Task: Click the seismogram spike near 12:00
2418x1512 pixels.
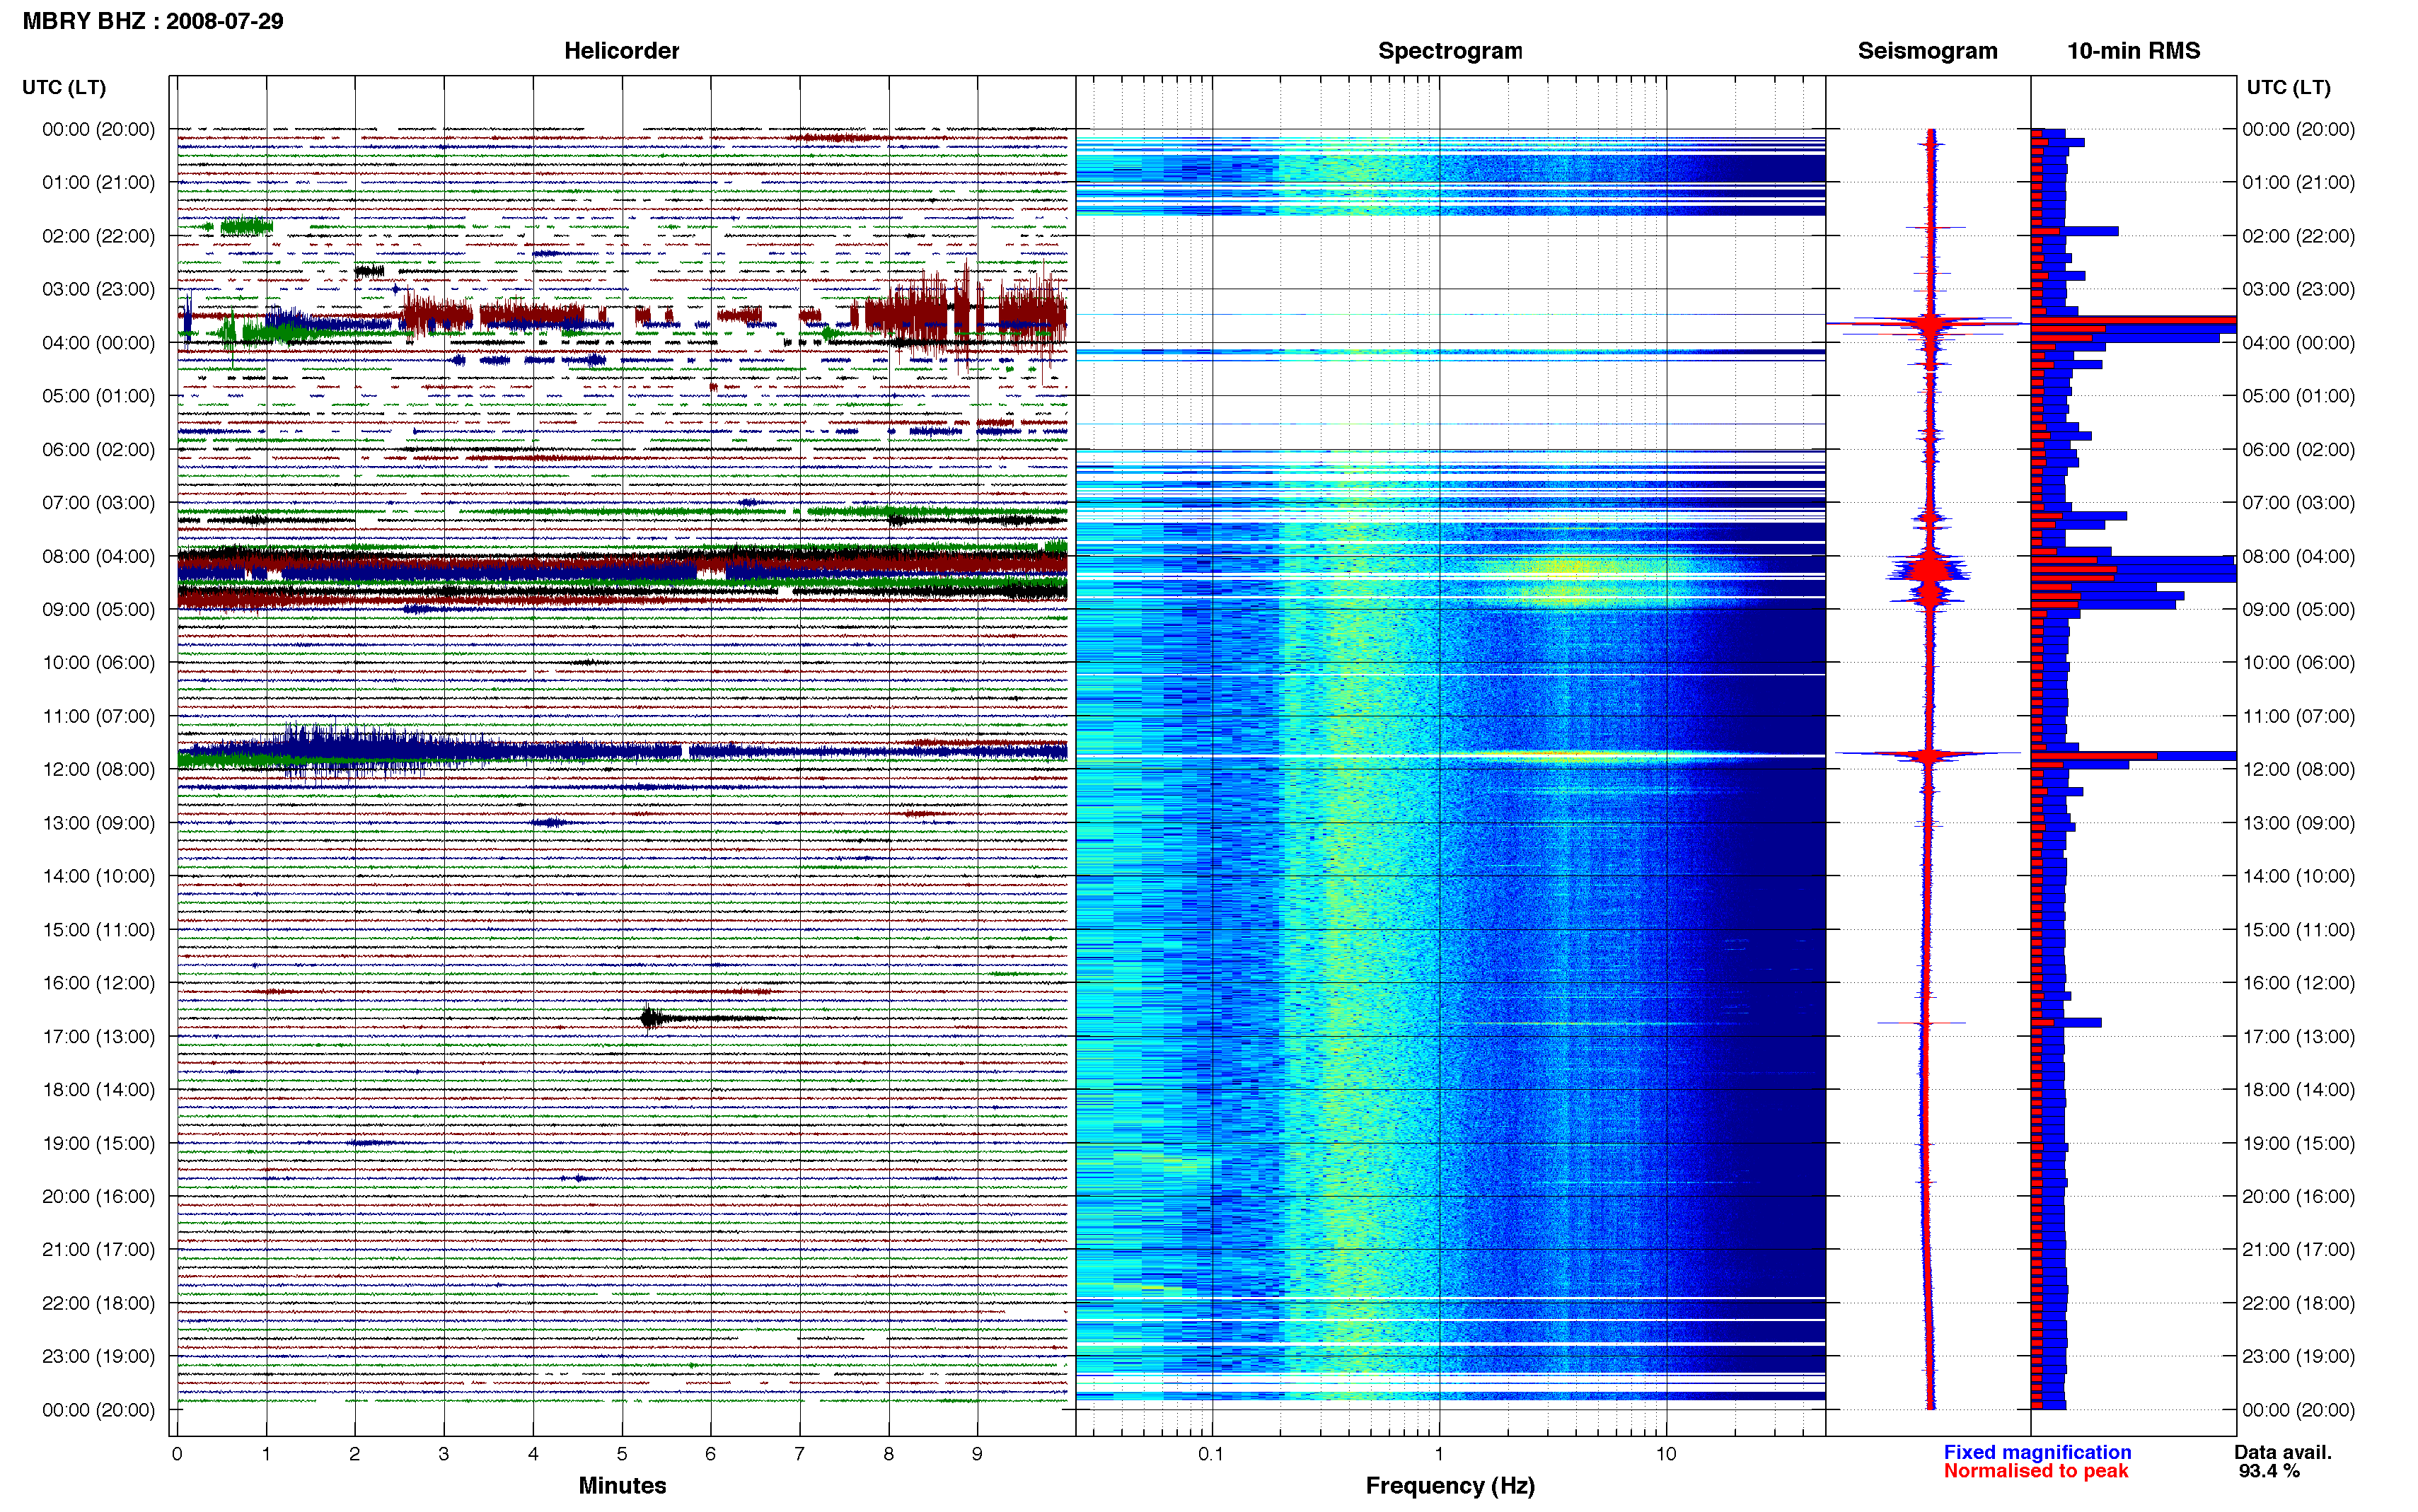Action: click(x=1927, y=754)
